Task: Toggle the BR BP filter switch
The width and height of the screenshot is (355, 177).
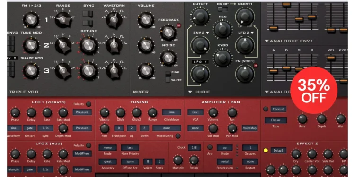Action: tap(222, 9)
